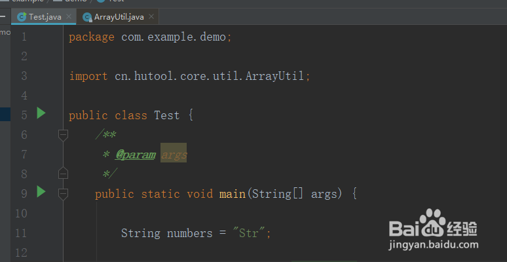Click the ArrayUtil import reference
The height and width of the screenshot is (262, 507).
coord(274,76)
